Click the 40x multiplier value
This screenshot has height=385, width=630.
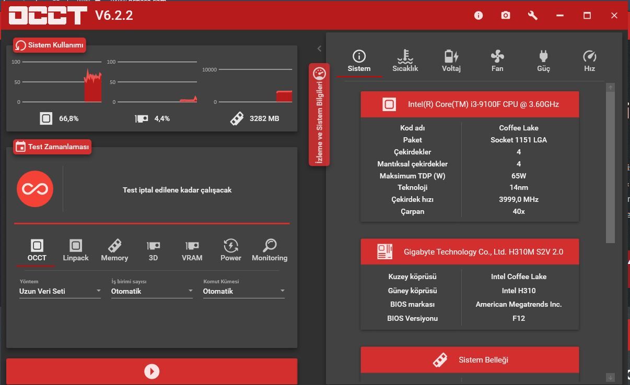[519, 211]
